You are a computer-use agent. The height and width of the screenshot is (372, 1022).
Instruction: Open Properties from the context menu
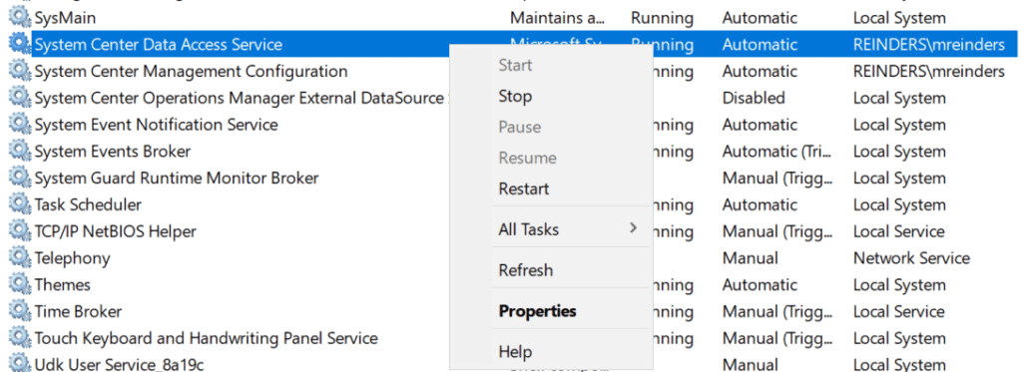(537, 311)
